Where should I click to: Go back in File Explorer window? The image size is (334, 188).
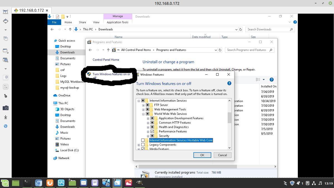pos(52,29)
